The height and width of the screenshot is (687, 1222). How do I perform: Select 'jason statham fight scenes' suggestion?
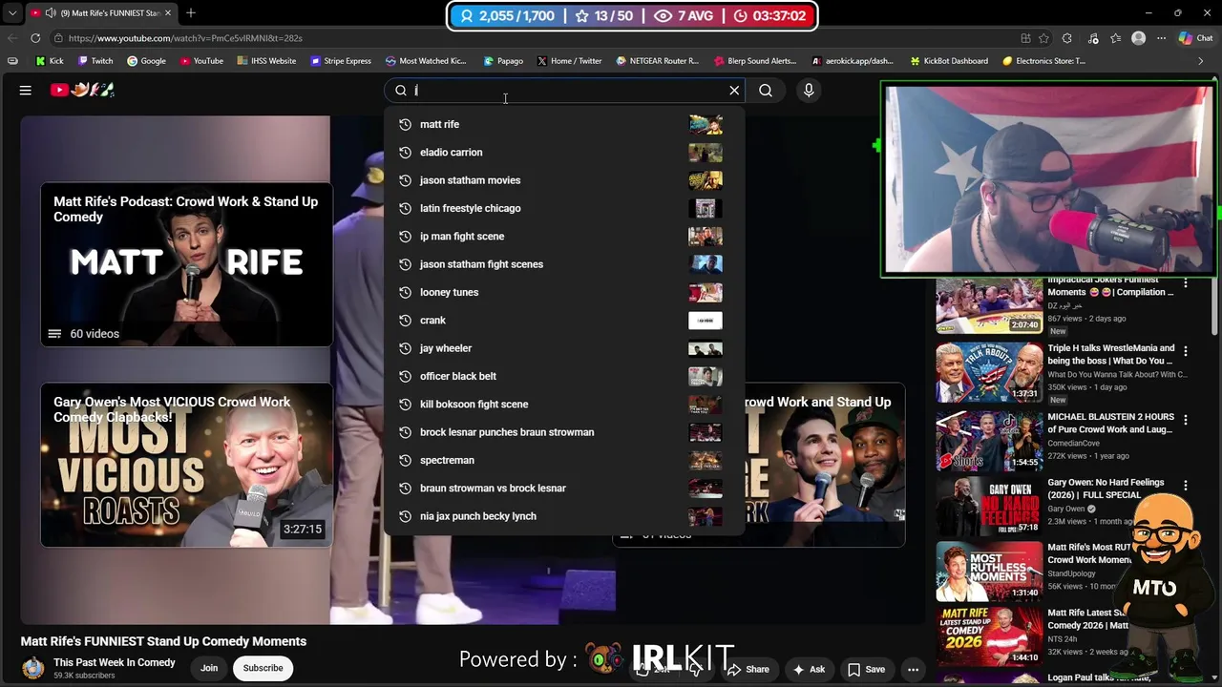564,264
